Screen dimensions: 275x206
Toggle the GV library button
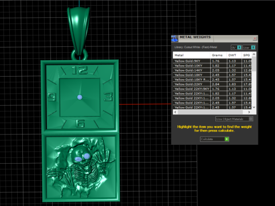coord(236,47)
